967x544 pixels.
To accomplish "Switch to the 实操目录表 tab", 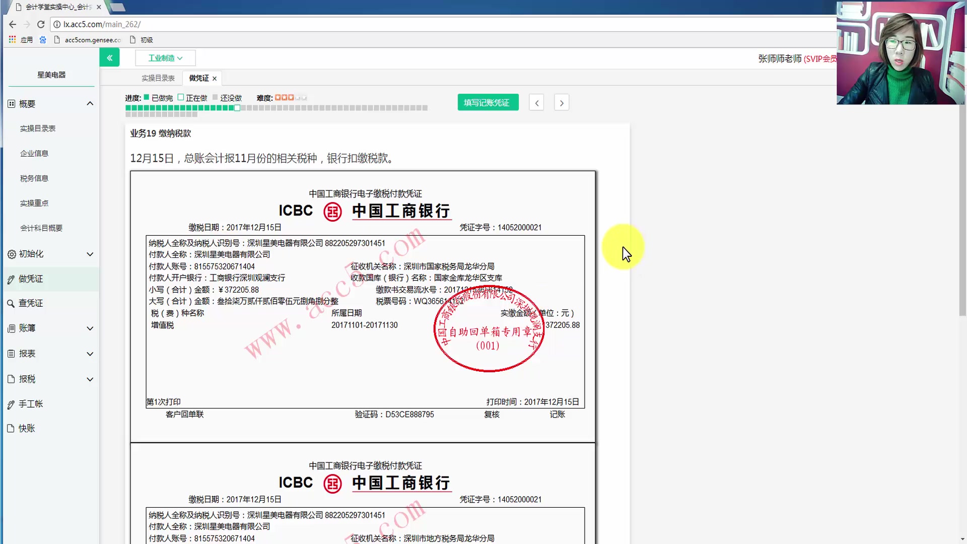I will click(x=158, y=78).
